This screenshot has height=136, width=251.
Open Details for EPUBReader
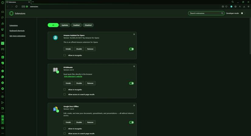pyautogui.click(x=68, y=83)
